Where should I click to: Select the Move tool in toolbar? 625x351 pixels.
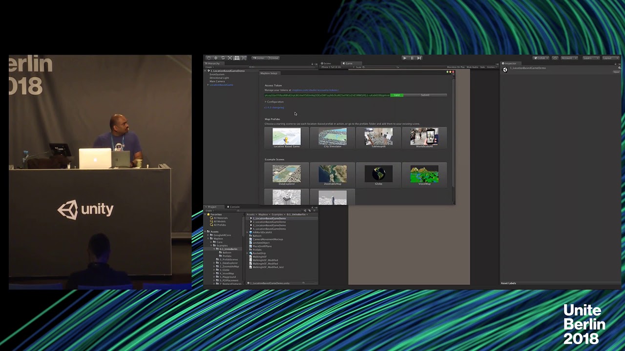pos(216,58)
